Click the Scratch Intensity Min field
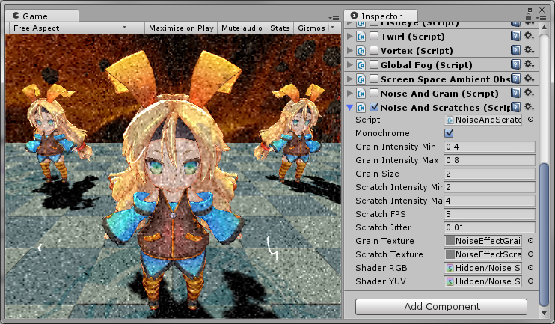 coord(489,187)
